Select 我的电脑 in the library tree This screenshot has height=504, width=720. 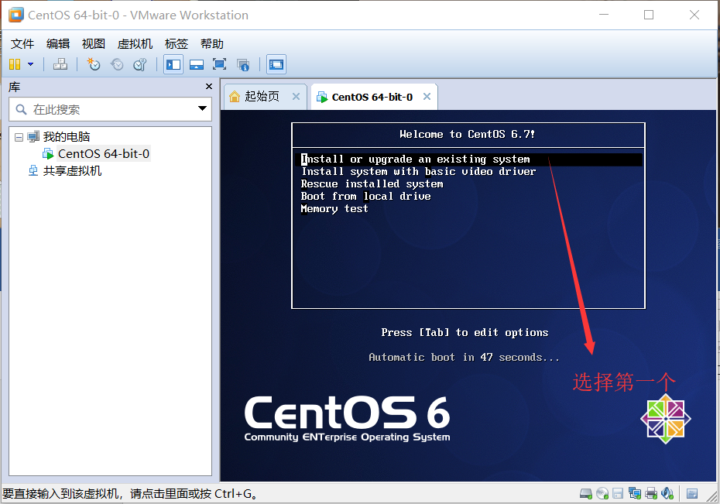click(66, 137)
